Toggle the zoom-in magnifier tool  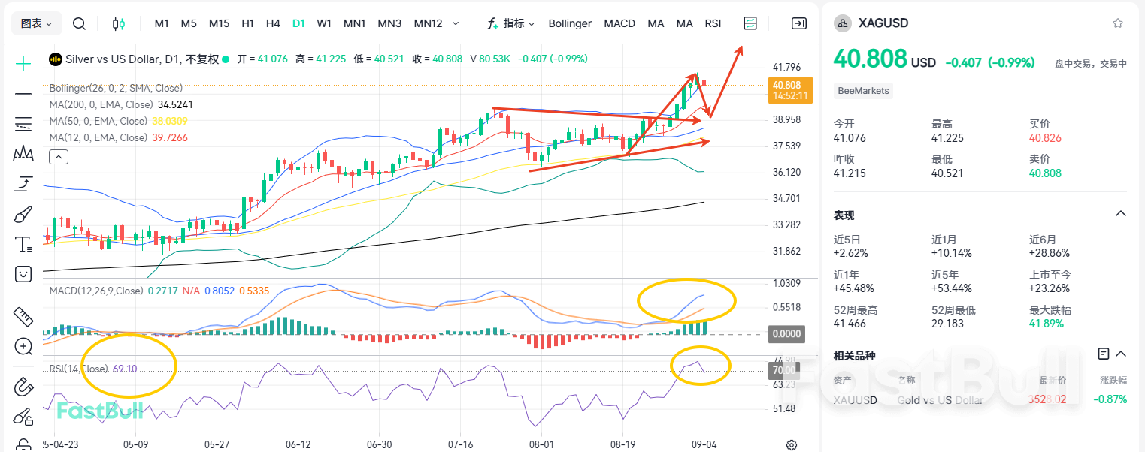pos(23,347)
